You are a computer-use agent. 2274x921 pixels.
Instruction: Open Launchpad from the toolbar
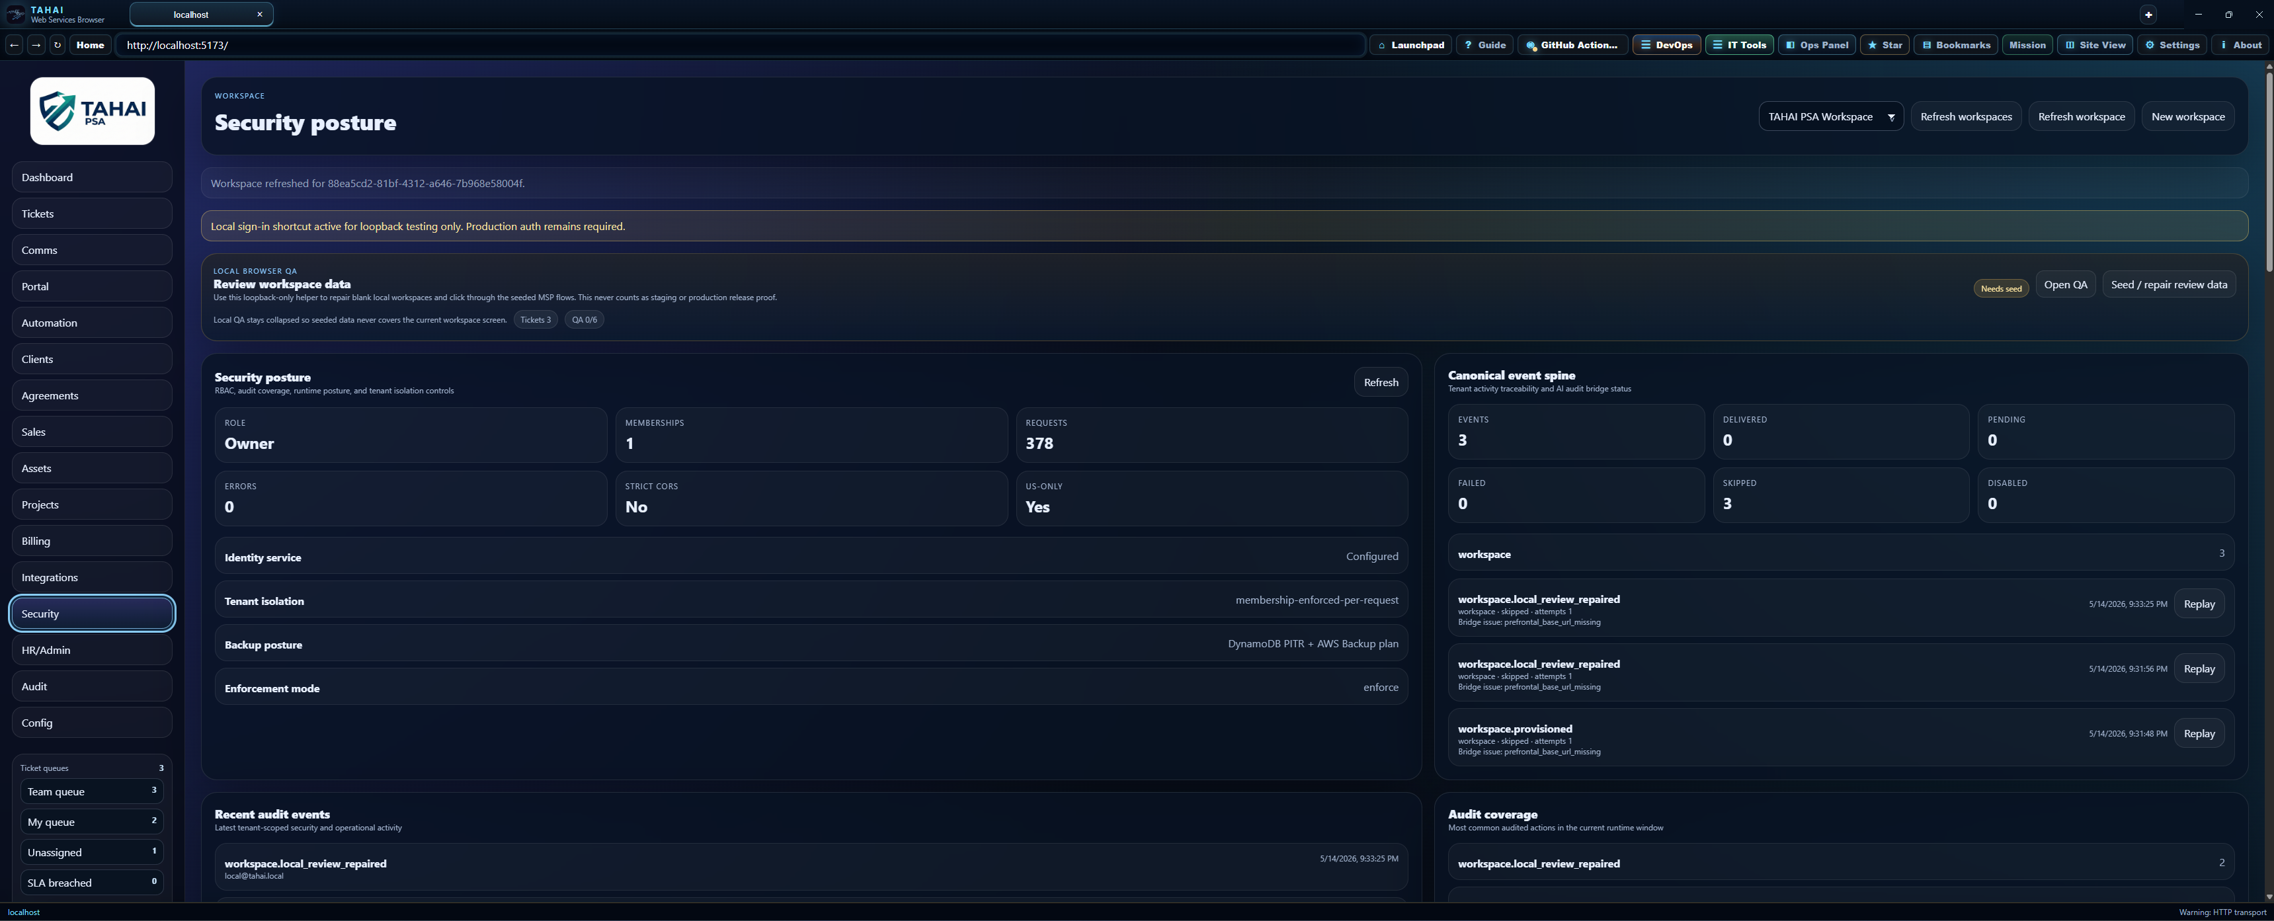coord(1410,45)
